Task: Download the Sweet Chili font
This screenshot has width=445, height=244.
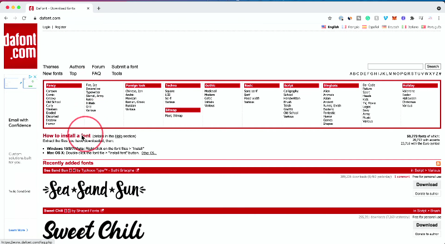Action: (427, 225)
